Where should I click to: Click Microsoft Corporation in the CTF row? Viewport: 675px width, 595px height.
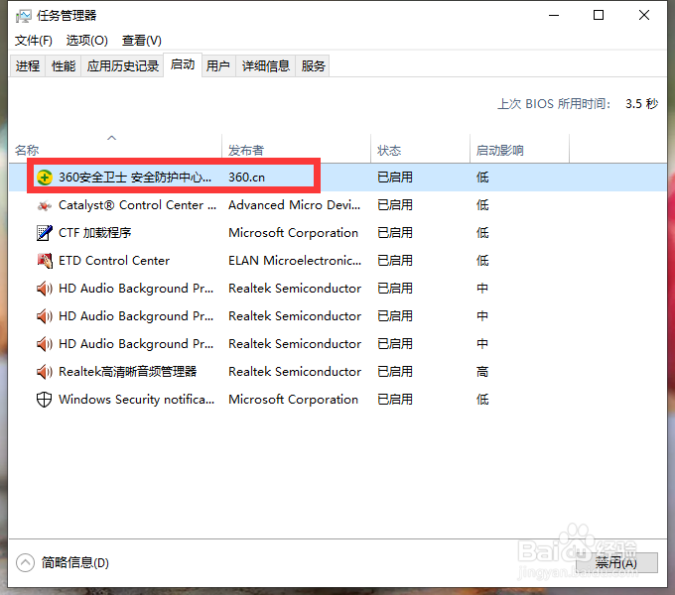pyautogui.click(x=293, y=233)
